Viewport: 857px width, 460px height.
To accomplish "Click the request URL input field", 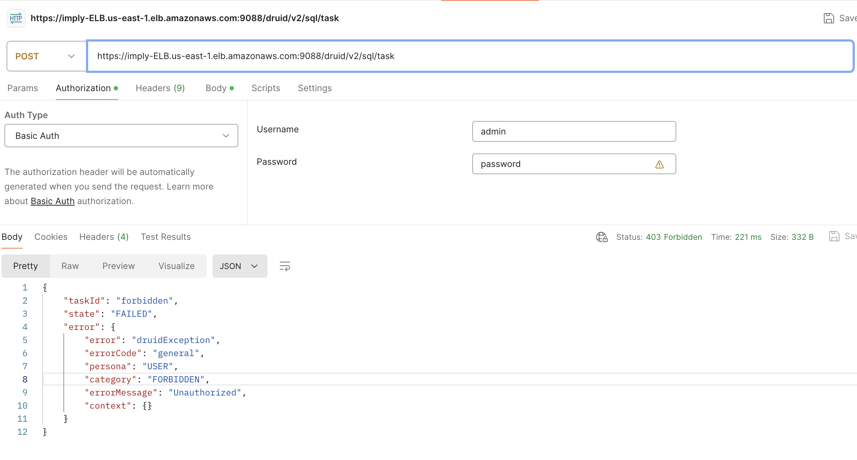I will [470, 56].
